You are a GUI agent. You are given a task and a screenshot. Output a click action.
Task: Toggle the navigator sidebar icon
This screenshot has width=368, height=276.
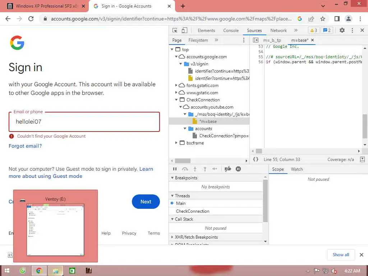pos(256,40)
